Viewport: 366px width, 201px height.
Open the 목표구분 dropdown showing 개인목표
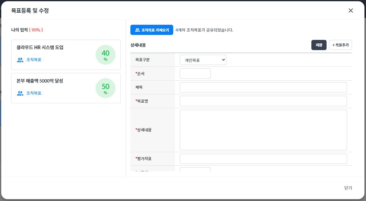pos(203,60)
